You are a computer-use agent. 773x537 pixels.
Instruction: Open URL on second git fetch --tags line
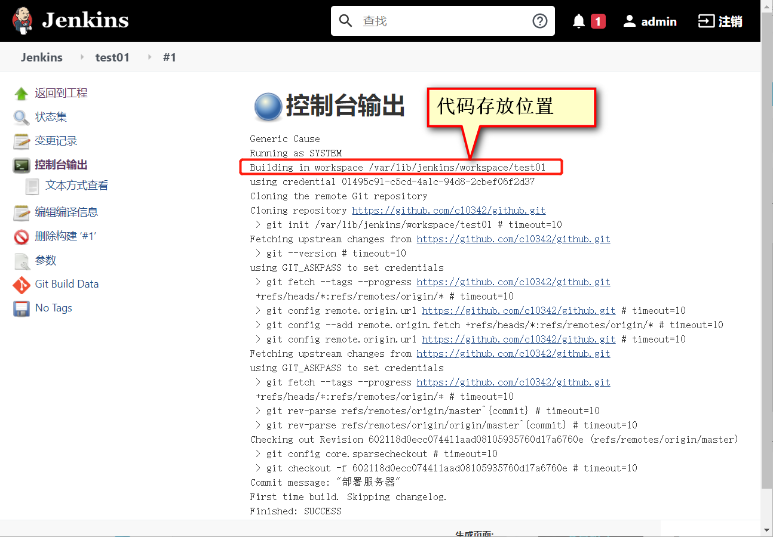513,382
